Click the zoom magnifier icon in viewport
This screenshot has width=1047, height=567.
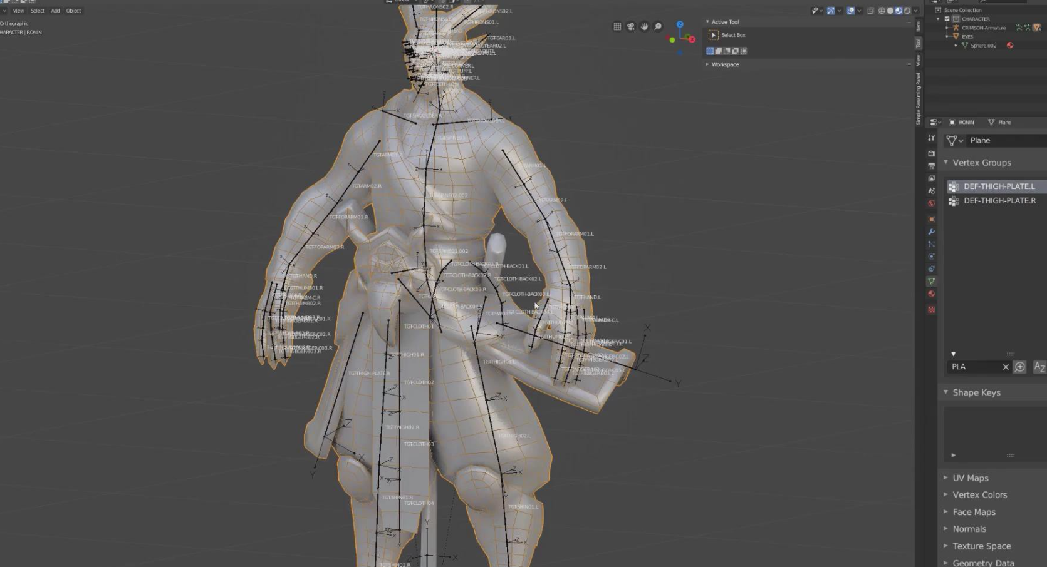tap(658, 27)
